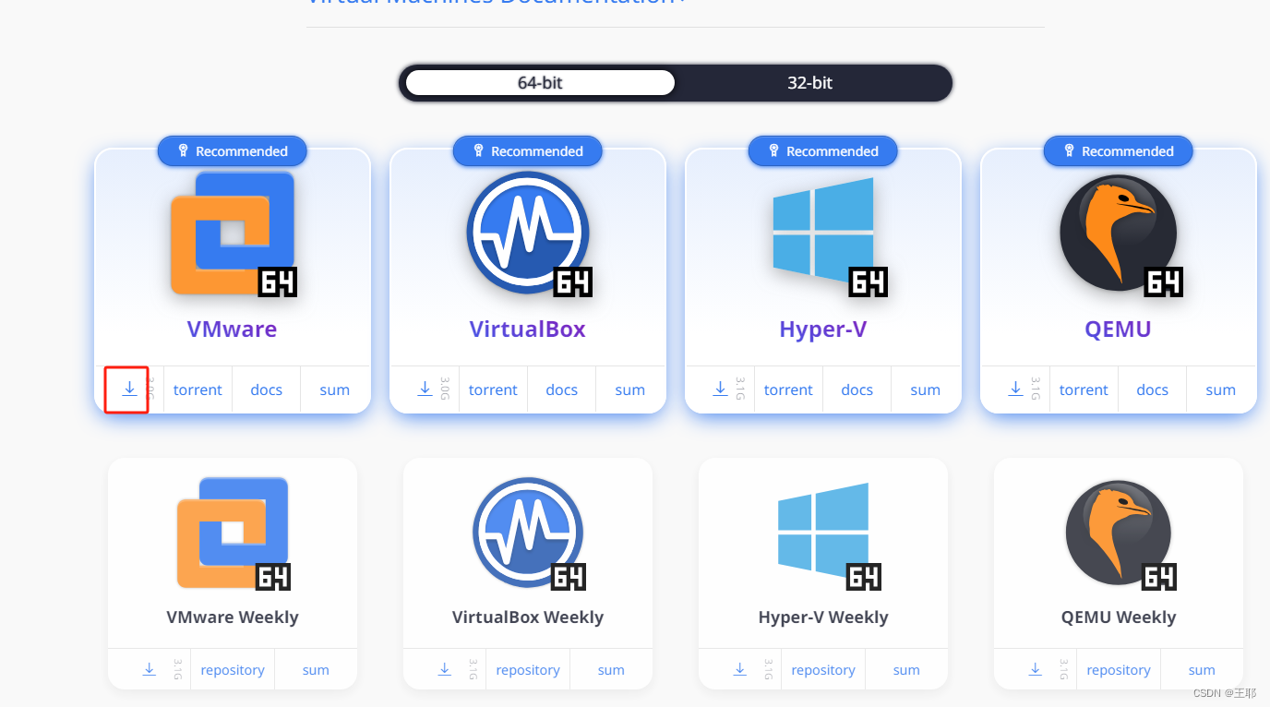Open the VirtualBox Weekly repository link
The image size is (1270, 707).
tap(528, 670)
